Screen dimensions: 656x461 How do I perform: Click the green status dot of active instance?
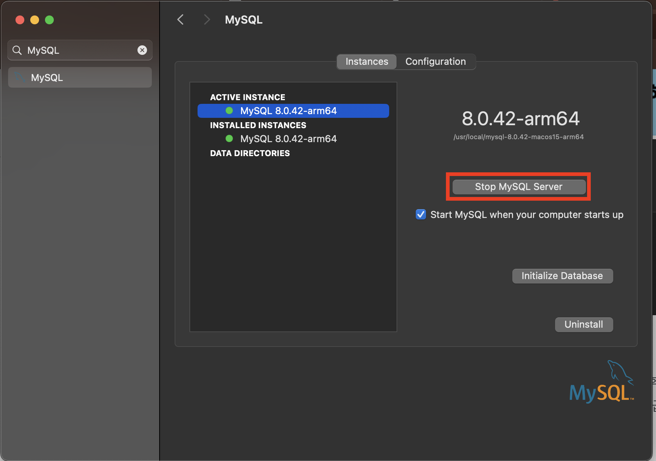[x=229, y=110]
